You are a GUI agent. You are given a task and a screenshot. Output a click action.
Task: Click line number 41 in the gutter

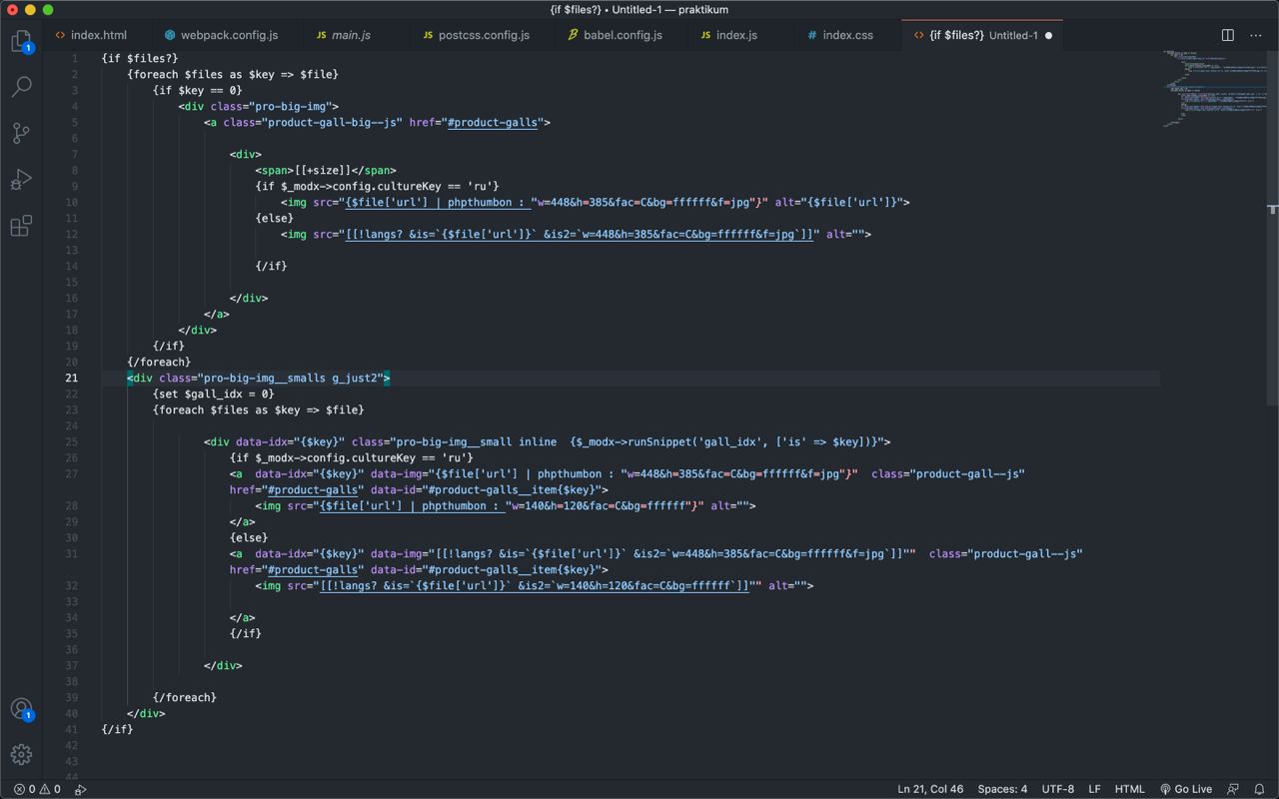(71, 729)
